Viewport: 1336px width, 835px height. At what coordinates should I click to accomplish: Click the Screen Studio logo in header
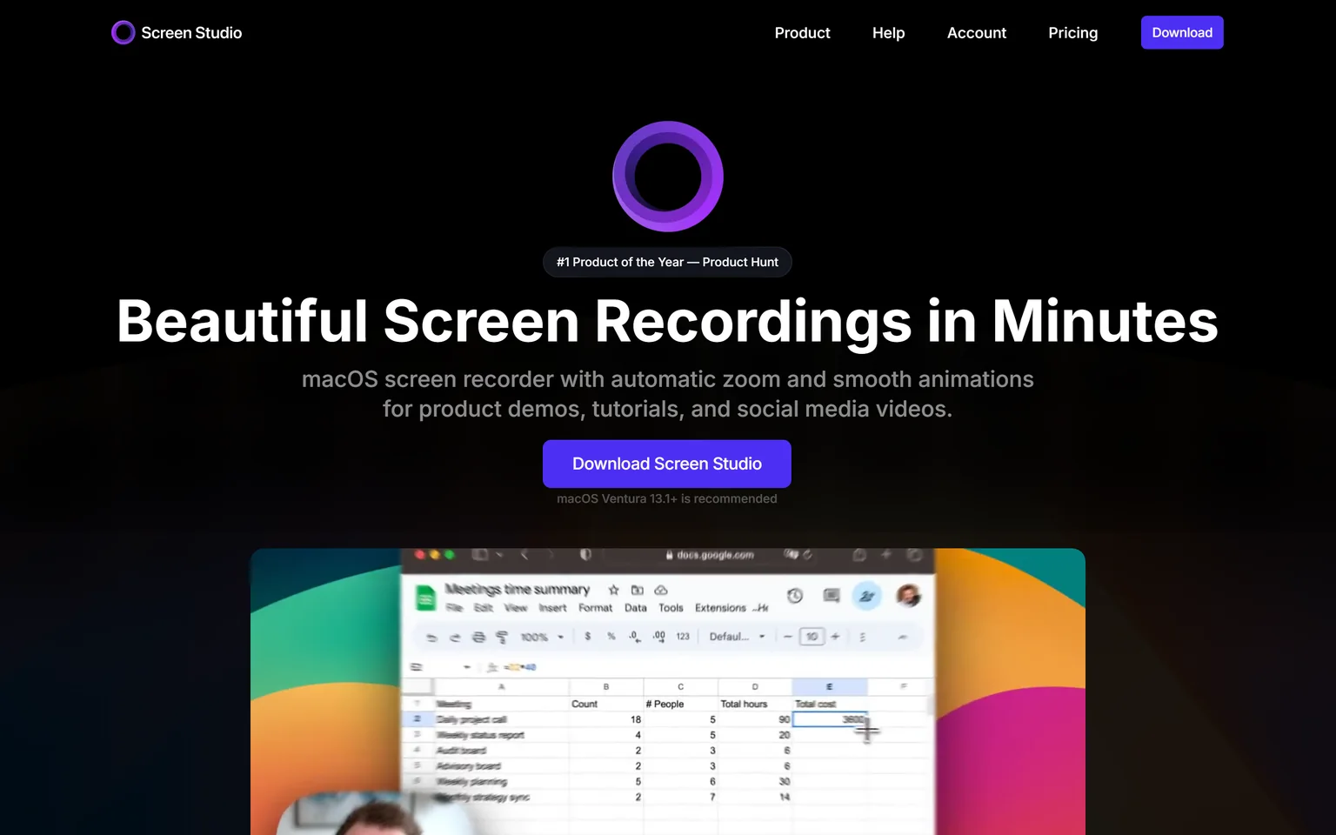pyautogui.click(x=177, y=33)
